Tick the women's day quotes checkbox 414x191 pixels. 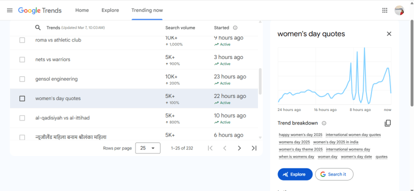22,98
